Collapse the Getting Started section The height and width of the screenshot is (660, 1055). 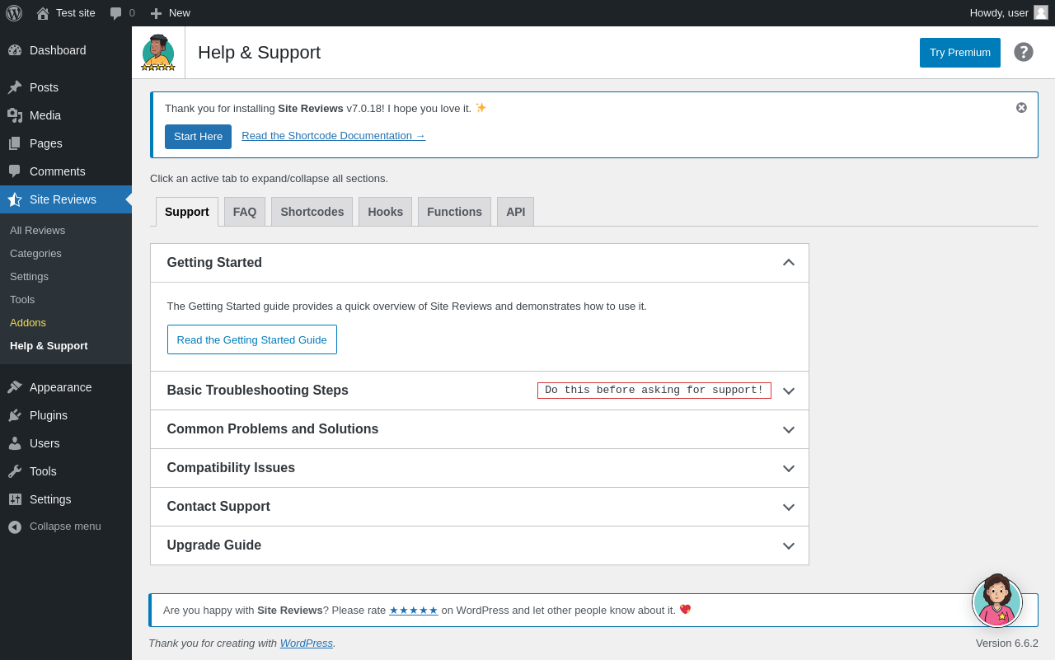click(x=789, y=263)
